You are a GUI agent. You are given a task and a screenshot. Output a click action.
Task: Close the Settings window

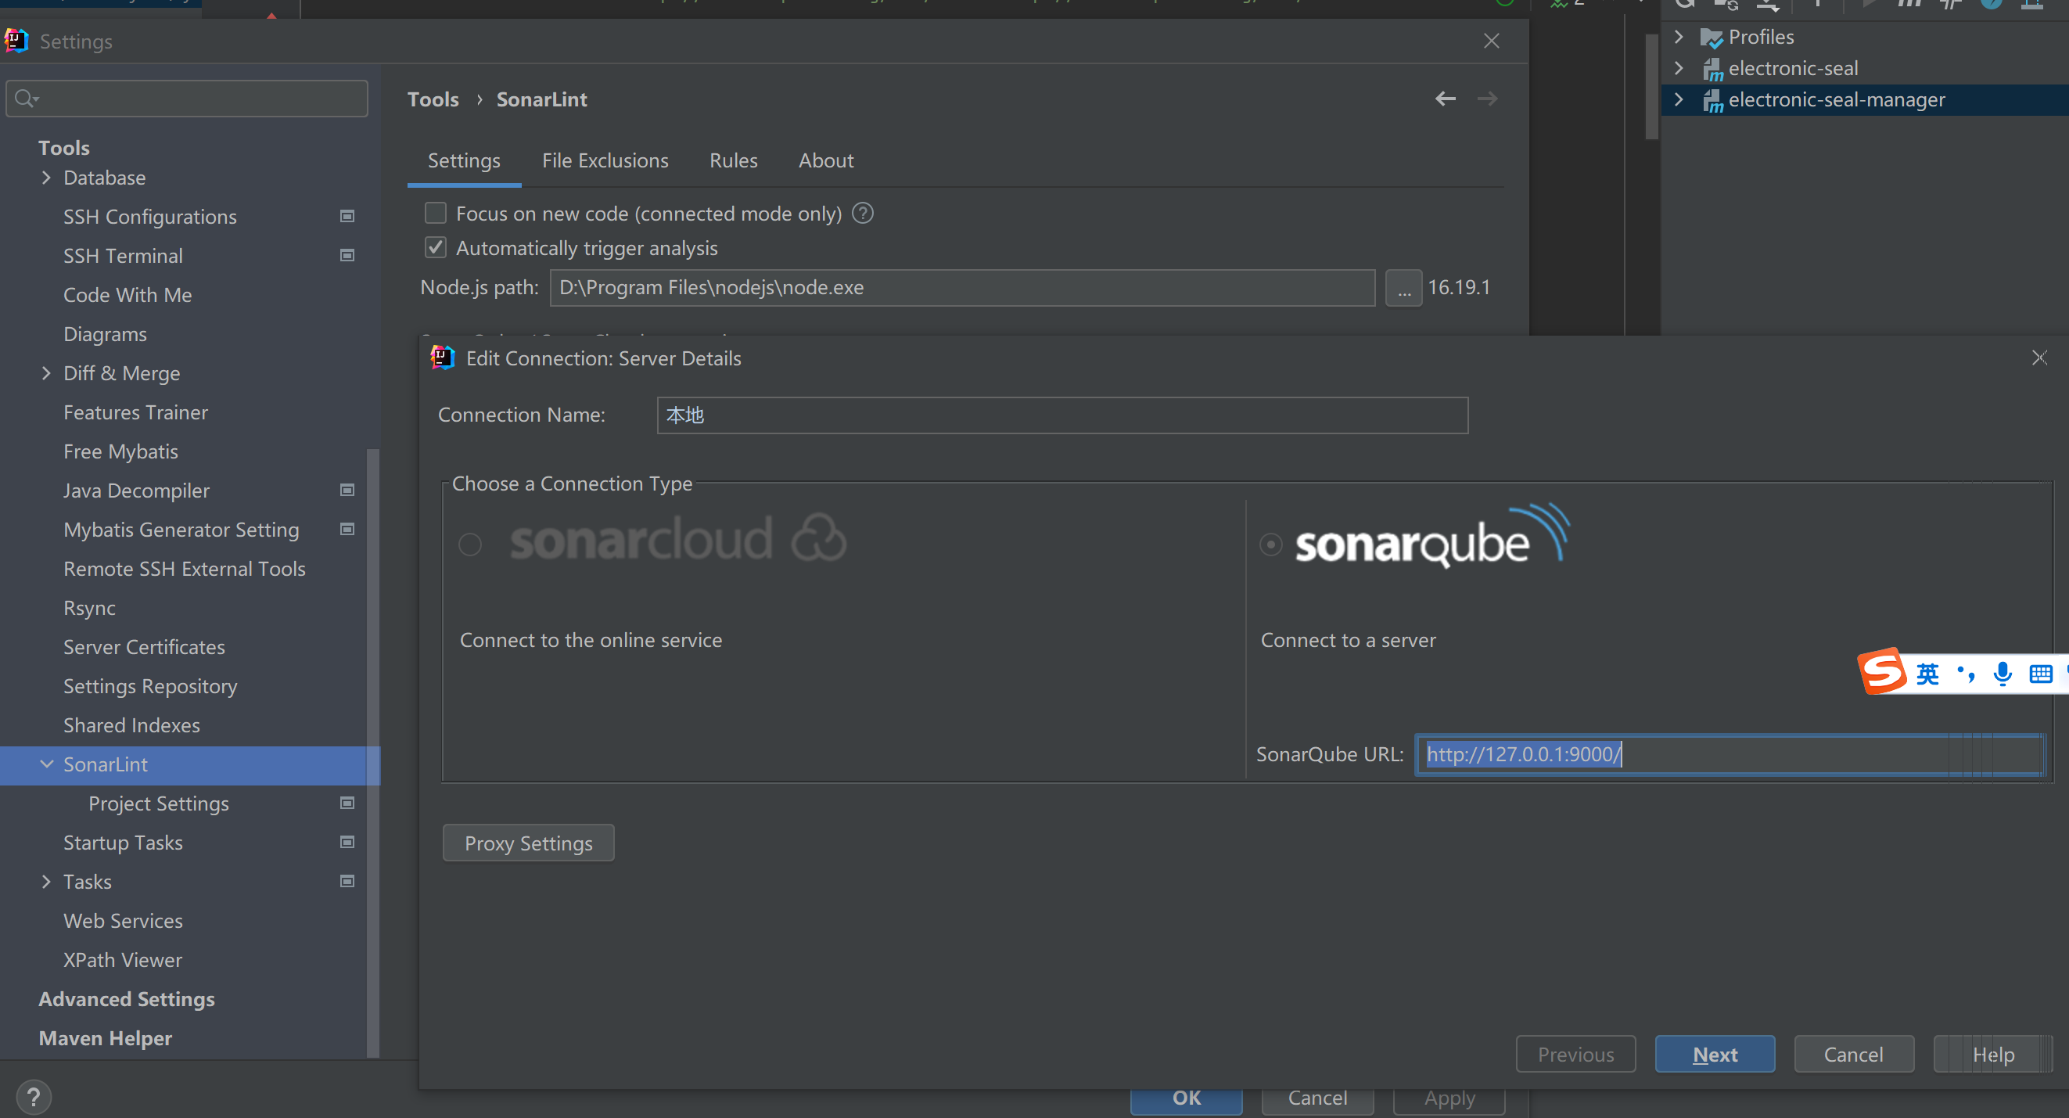tap(1492, 41)
